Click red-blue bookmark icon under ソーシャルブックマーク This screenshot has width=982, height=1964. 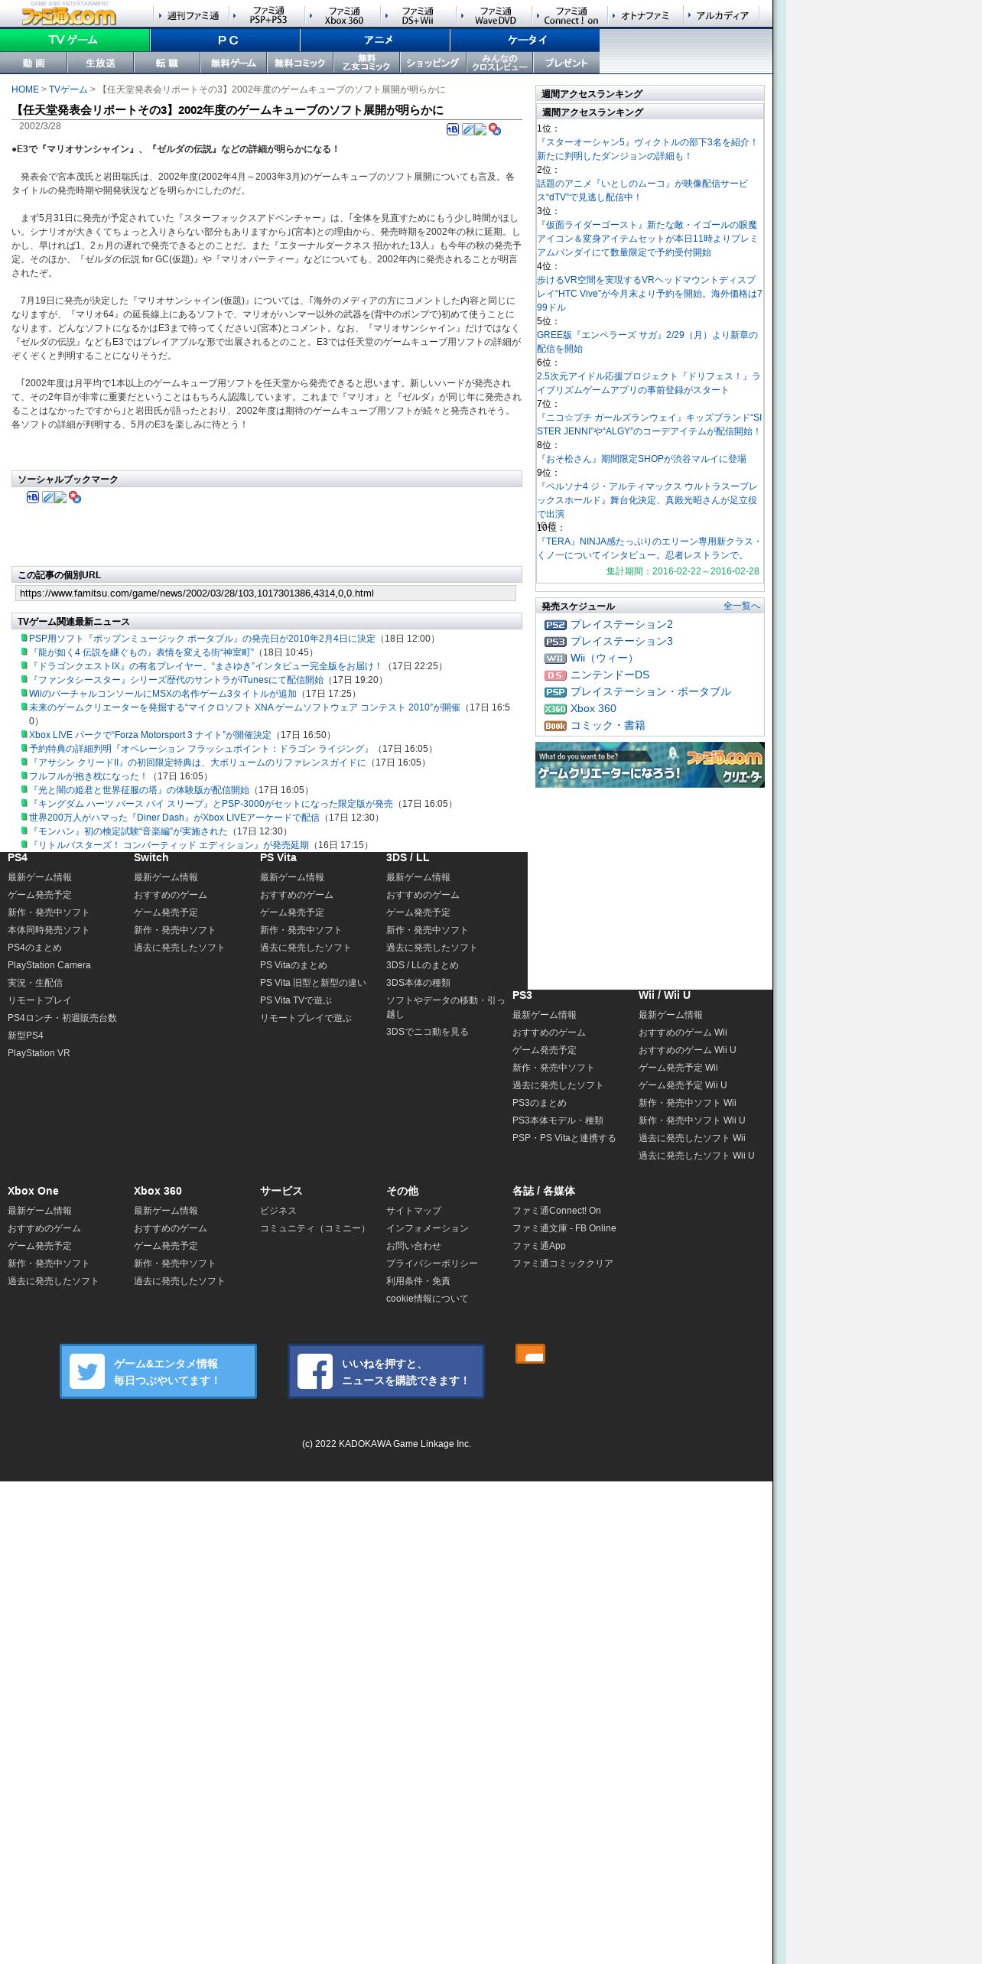pyautogui.click(x=75, y=497)
